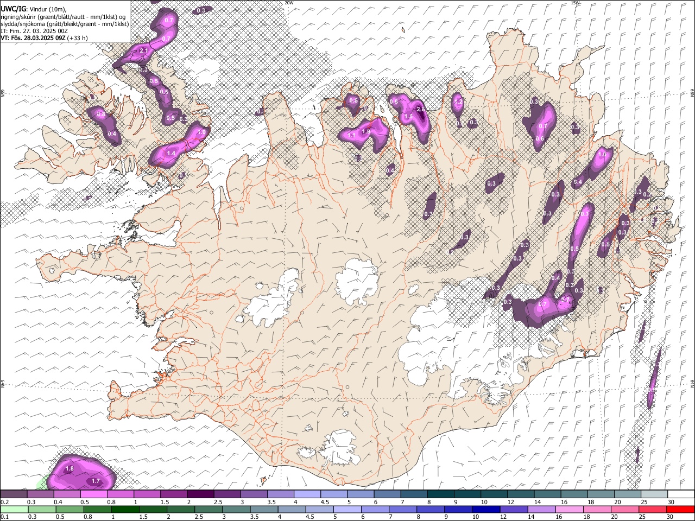The image size is (695, 521).
Task: Pick lower legend pale green swatch between 0.1 and 0.3
Action: pos(14,509)
